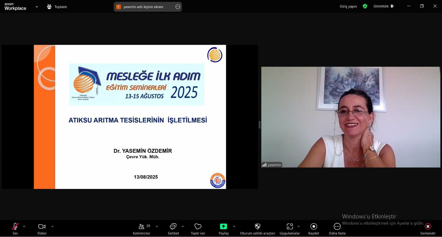Expand the arrow beside Katılımcılar

157,227
